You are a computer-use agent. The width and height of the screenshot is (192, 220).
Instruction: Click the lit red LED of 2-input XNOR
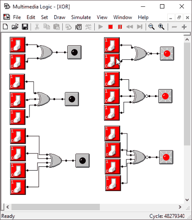tap(167, 54)
